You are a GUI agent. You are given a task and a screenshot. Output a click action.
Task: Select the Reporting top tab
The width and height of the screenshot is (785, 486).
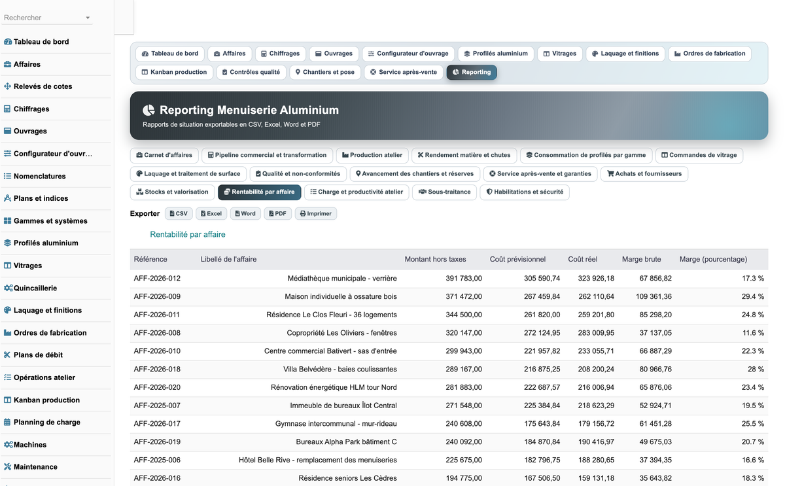[x=472, y=72]
